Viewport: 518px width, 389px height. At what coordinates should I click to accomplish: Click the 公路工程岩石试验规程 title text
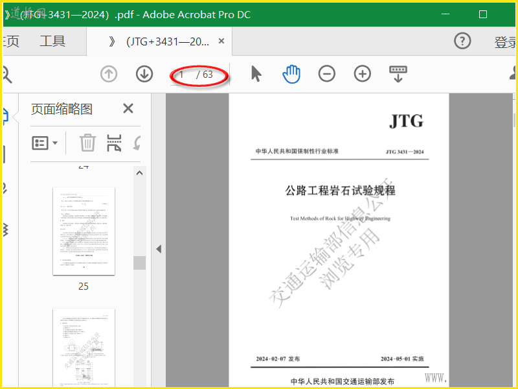click(340, 191)
